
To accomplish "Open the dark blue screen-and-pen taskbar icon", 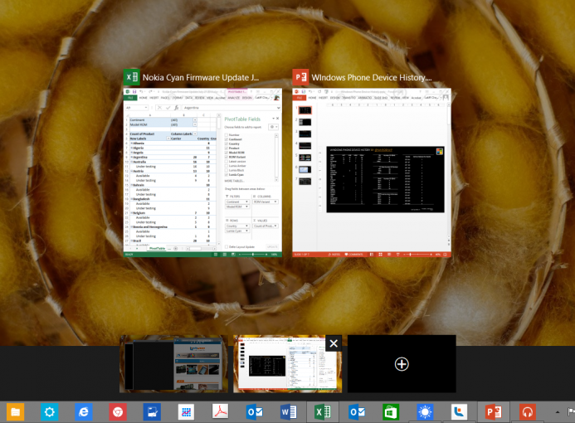I will (152, 412).
